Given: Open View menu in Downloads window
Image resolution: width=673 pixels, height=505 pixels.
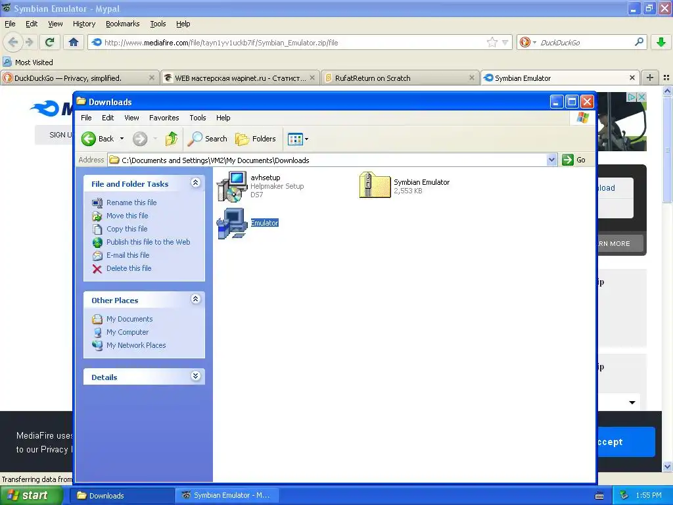Looking at the screenshot, I should coord(131,118).
